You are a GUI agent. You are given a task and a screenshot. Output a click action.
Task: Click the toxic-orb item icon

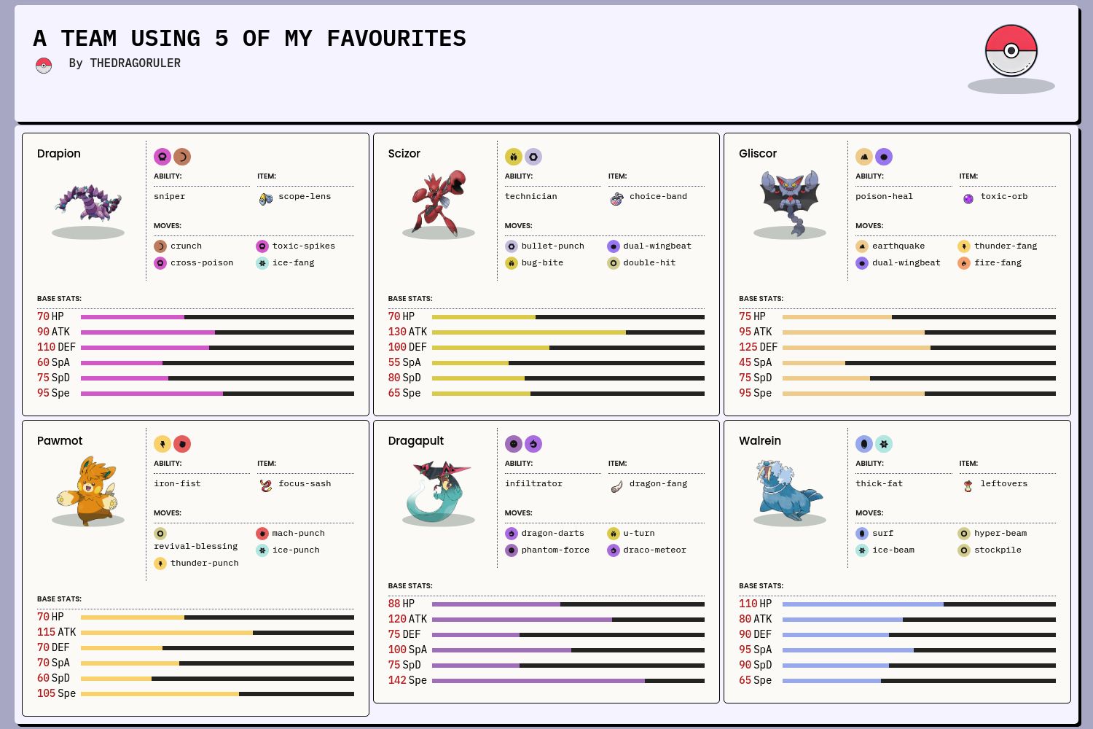[968, 198]
